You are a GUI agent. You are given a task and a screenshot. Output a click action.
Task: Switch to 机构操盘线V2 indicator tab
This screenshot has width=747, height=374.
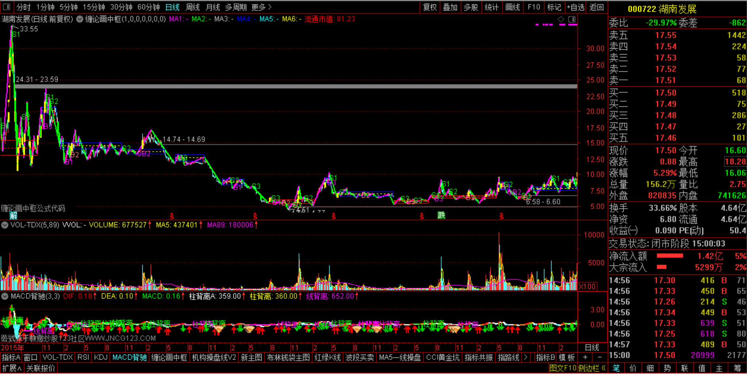click(x=214, y=357)
